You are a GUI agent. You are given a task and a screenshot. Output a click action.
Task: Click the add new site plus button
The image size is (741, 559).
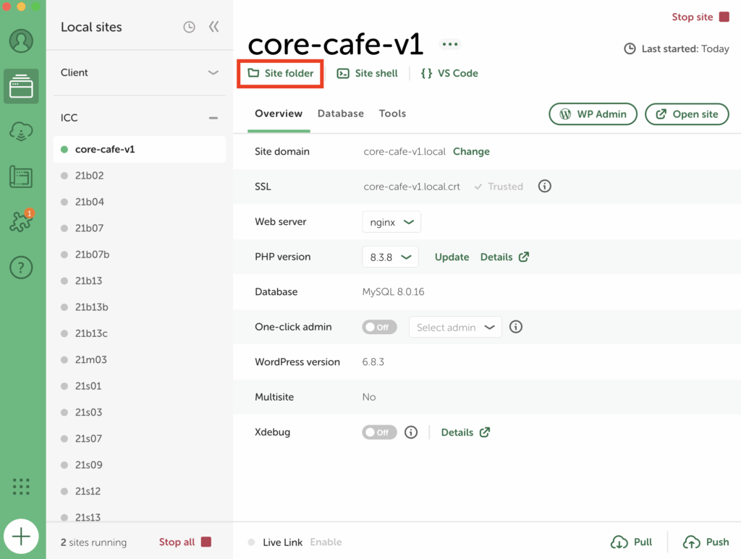pyautogui.click(x=22, y=537)
